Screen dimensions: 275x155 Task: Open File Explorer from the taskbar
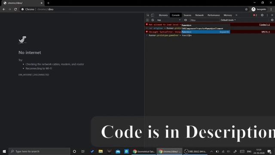click(101, 151)
